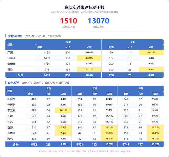Click the total 177 in bottom row

(140, 145)
